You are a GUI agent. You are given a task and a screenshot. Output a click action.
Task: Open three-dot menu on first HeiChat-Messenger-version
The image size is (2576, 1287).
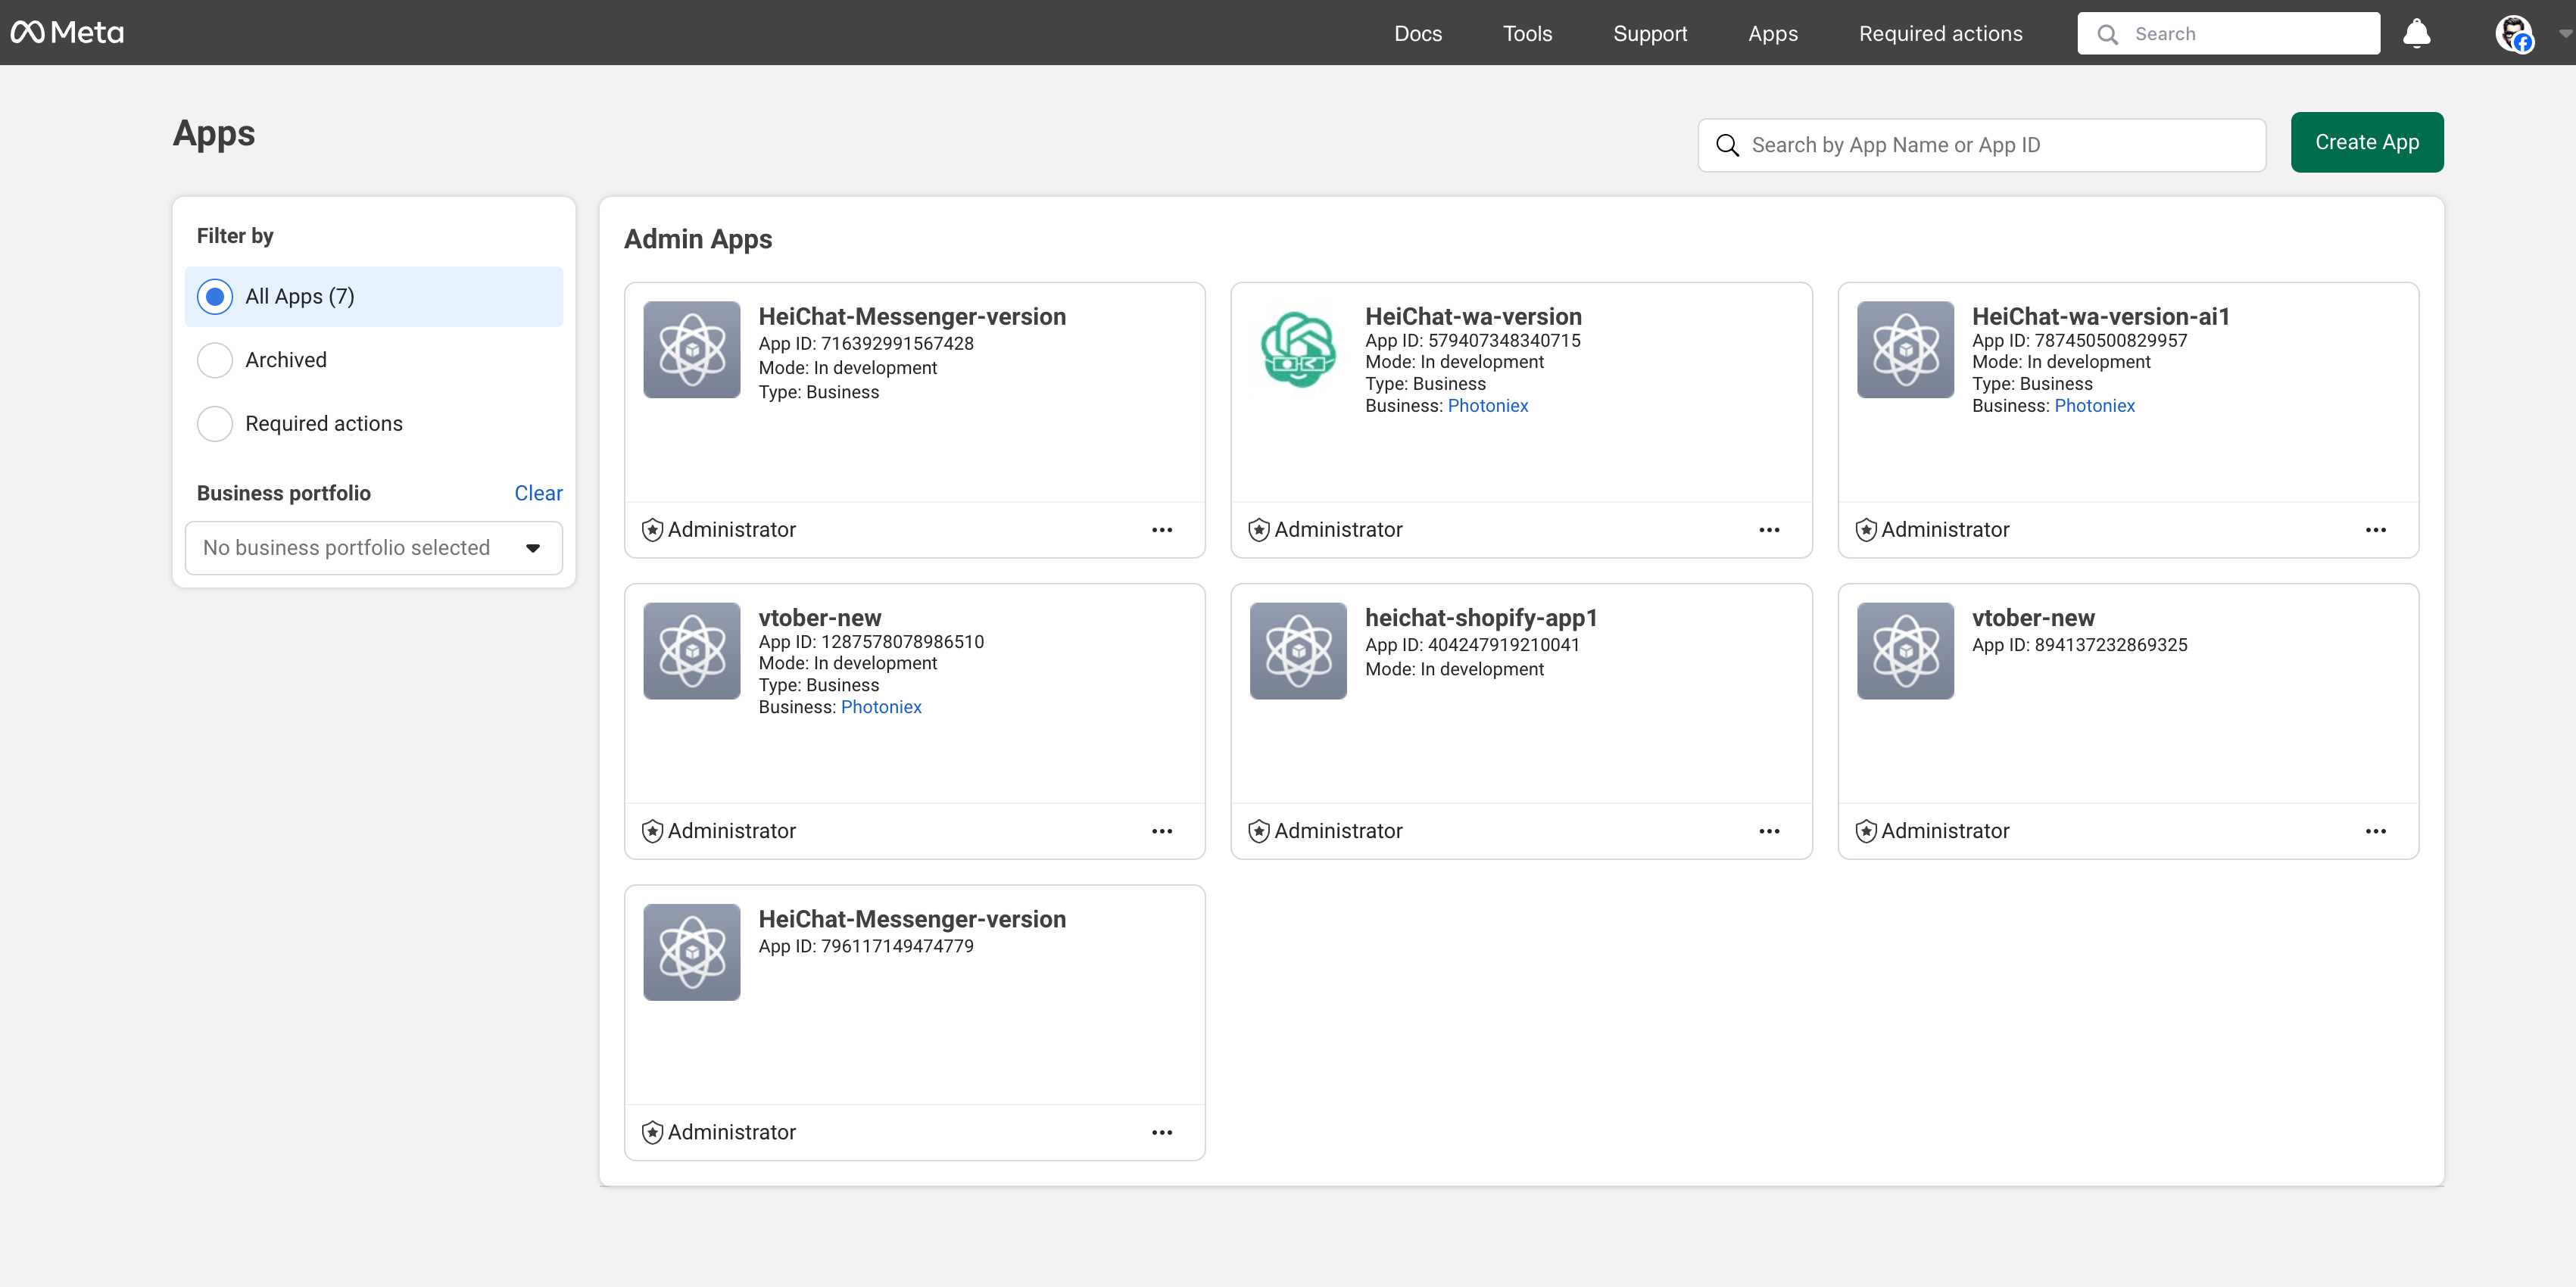pos(1161,530)
